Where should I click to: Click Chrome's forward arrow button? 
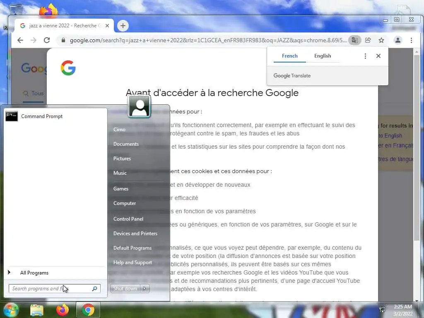[x=33, y=40]
